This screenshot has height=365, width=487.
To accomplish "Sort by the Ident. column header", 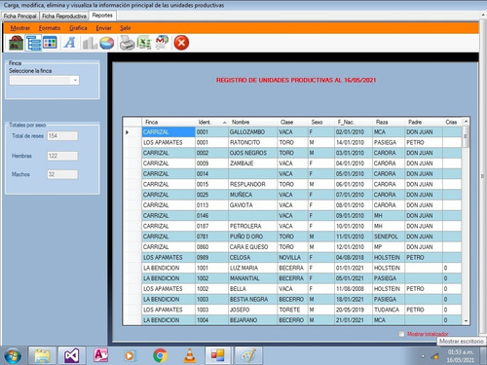I will click(211, 122).
